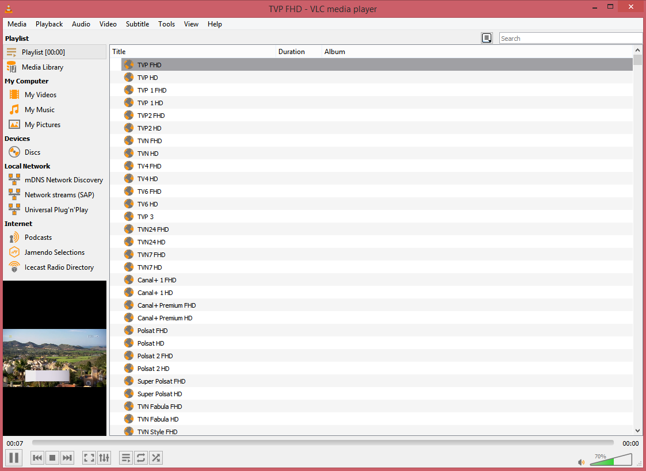Open the Tools menu
Screen dimensions: 646x471
pos(166,24)
